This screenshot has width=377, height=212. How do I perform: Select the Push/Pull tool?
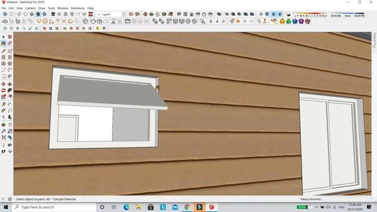click(9, 84)
